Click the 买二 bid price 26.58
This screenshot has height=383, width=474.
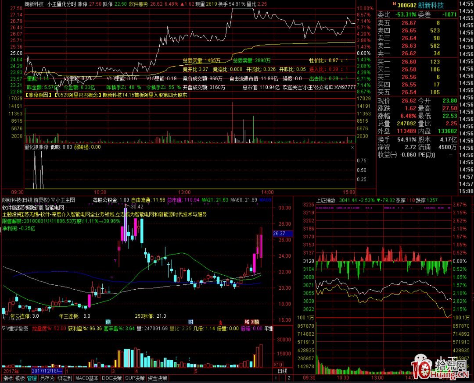click(x=409, y=69)
